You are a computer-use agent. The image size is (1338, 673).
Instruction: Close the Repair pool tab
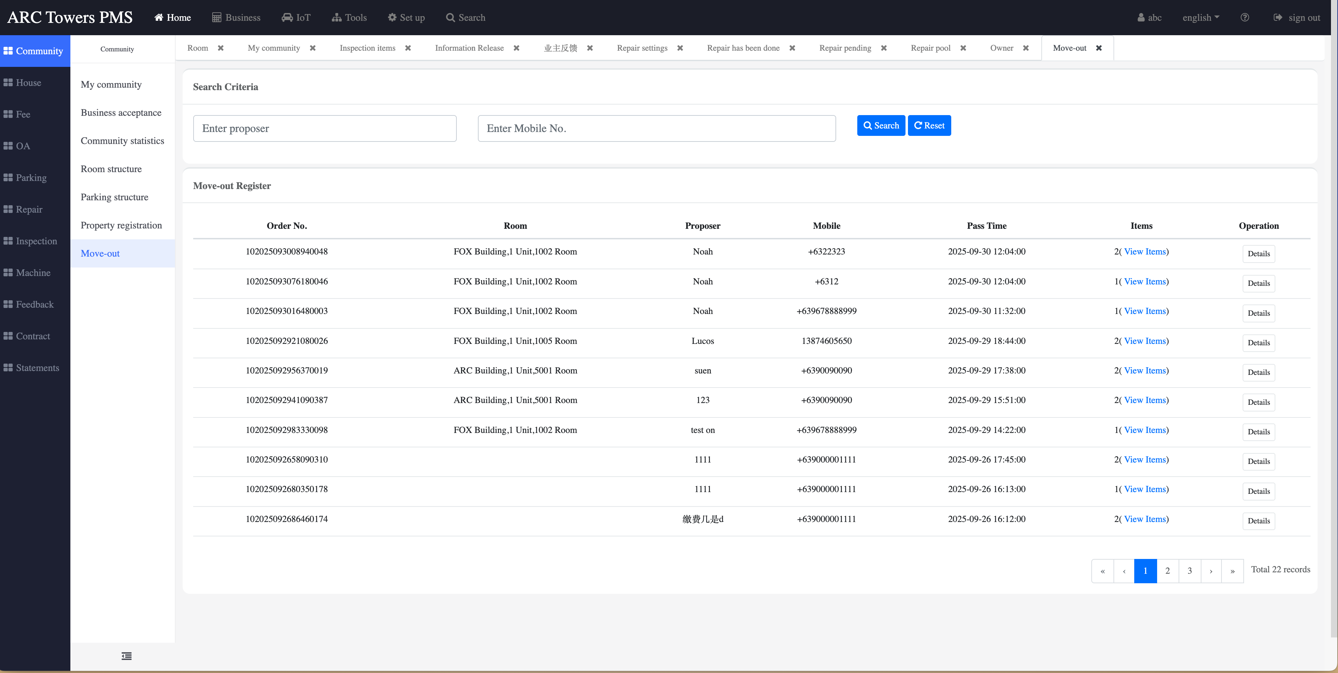[963, 48]
